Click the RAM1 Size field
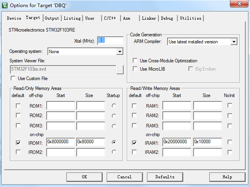This screenshot has width=250, height=187. tap(207, 105)
